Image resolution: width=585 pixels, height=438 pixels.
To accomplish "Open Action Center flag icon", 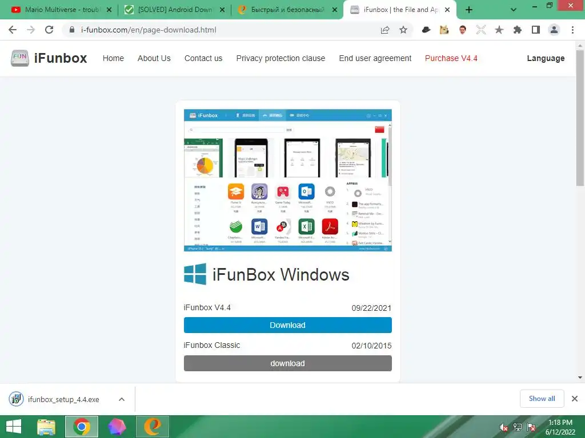I will [531, 427].
